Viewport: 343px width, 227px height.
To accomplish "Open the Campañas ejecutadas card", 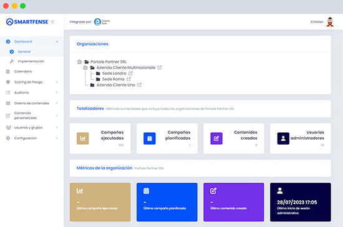I will [100, 138].
